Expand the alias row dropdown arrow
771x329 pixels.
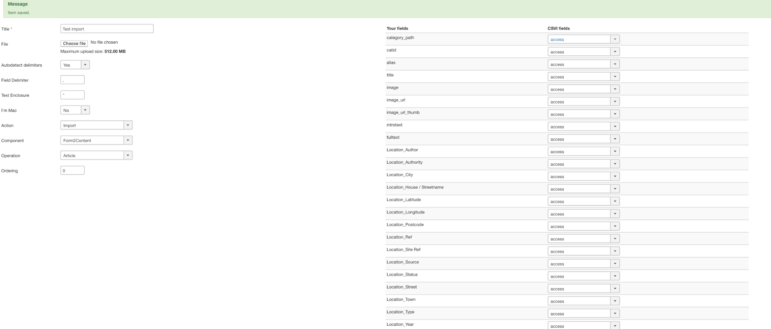[x=615, y=64]
